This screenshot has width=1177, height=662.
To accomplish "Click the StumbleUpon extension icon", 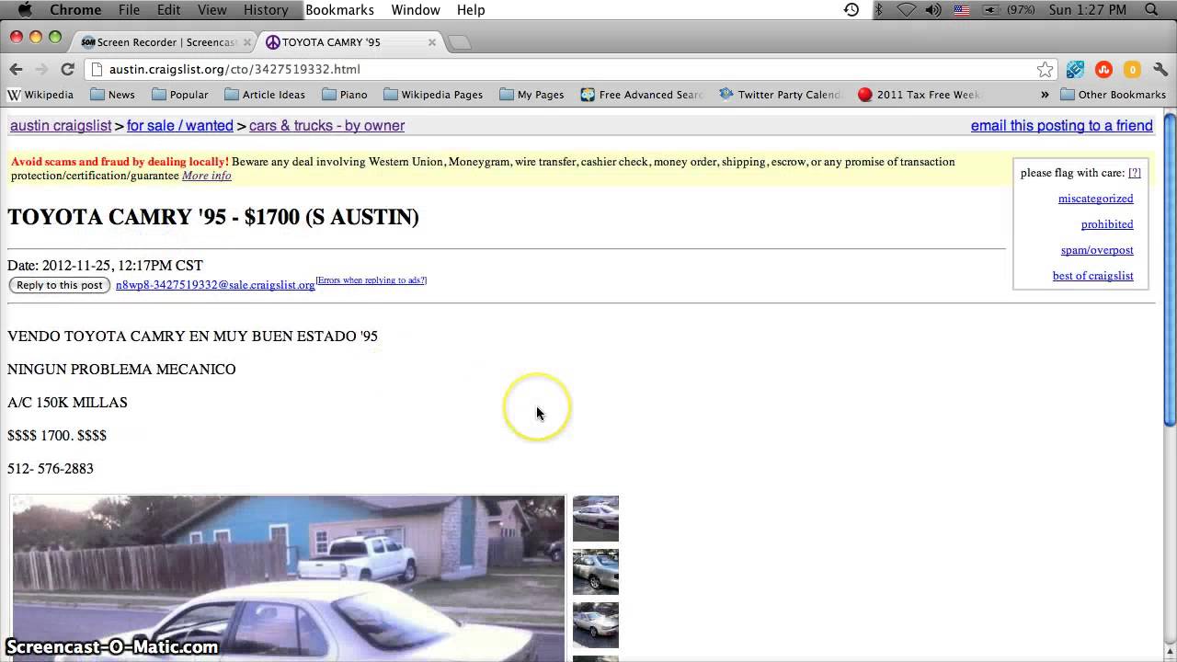I will pyautogui.click(x=1104, y=69).
